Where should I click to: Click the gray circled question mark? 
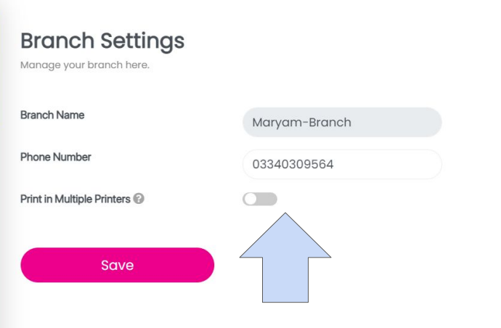[x=139, y=199]
